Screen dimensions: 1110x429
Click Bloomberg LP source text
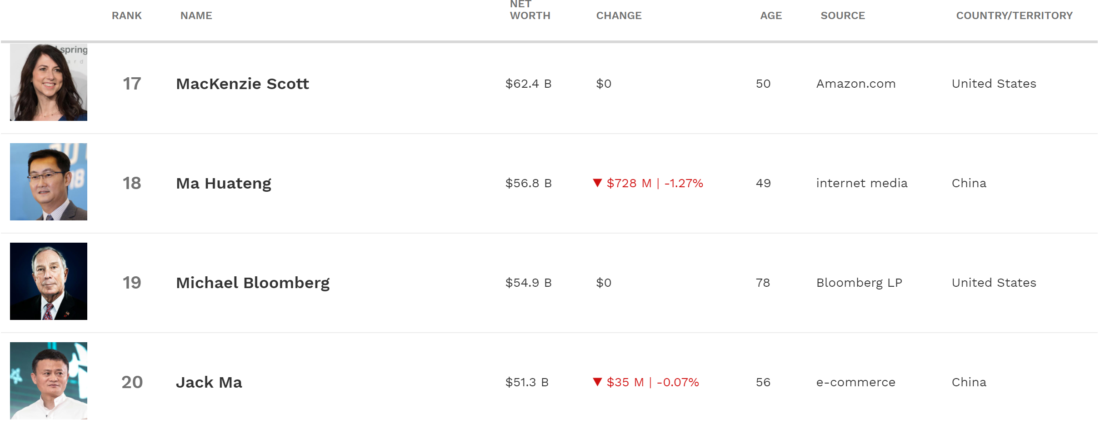coord(859,283)
